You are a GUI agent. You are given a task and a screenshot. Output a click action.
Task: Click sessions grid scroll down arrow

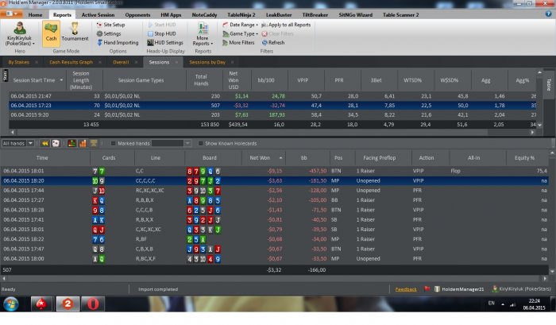(539, 125)
